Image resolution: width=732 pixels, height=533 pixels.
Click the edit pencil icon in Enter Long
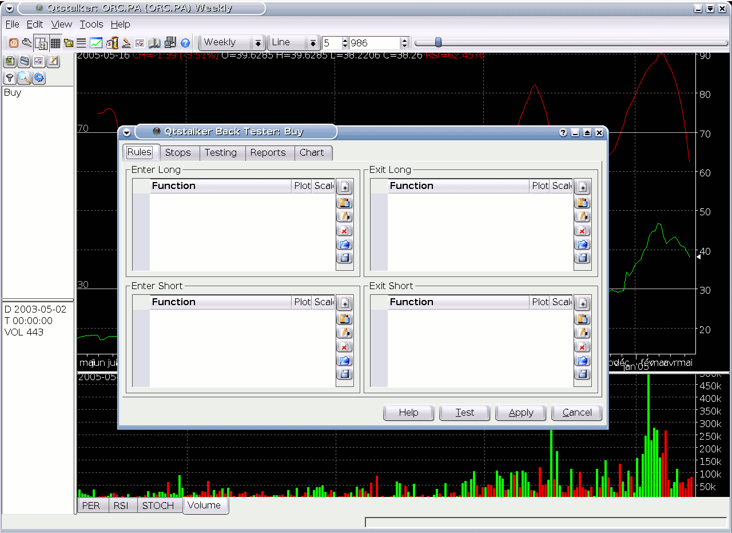click(x=344, y=216)
